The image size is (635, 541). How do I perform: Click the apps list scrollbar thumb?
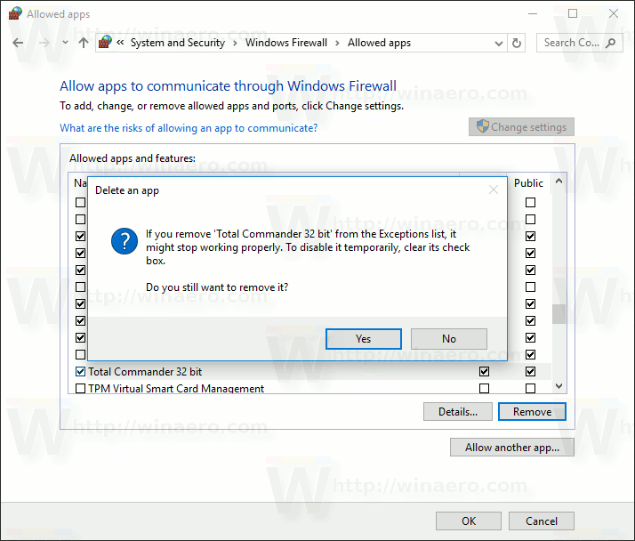coord(559,314)
